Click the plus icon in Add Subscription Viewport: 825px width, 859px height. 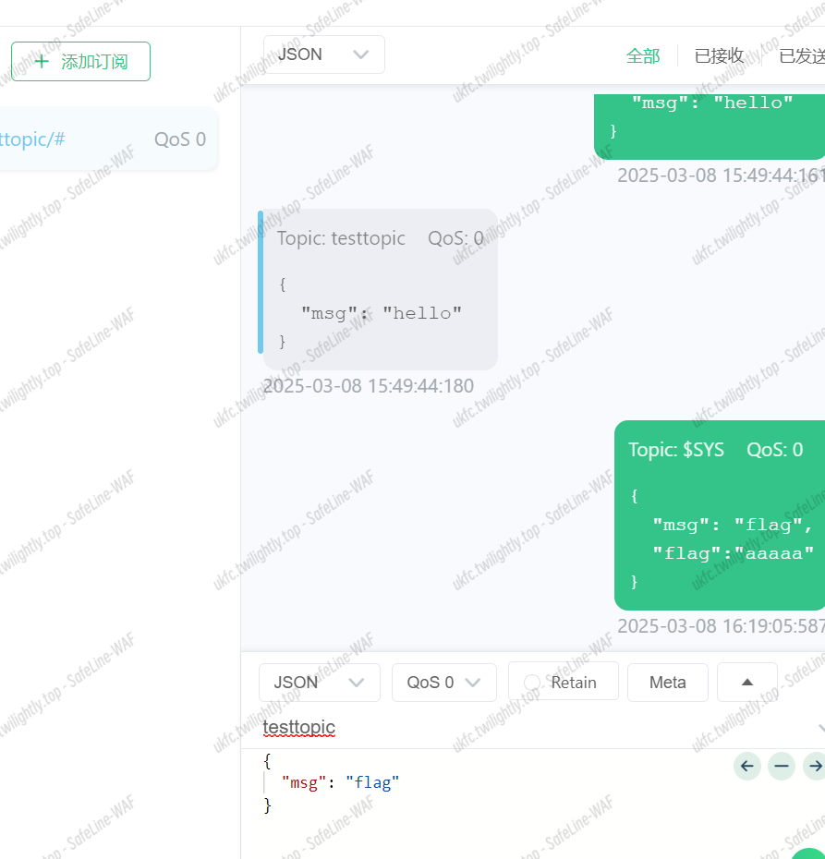pyautogui.click(x=41, y=62)
